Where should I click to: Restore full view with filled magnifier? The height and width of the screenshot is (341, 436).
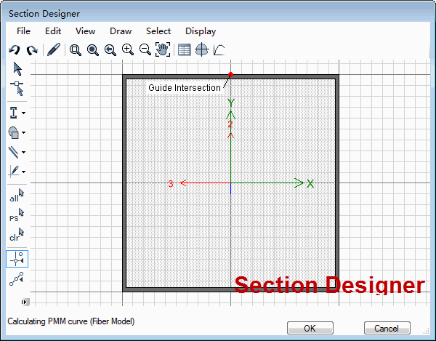pyautogui.click(x=93, y=50)
